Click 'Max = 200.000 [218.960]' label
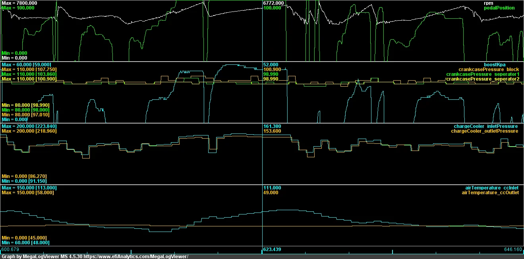This screenshot has width=524, height=259. tap(29, 131)
